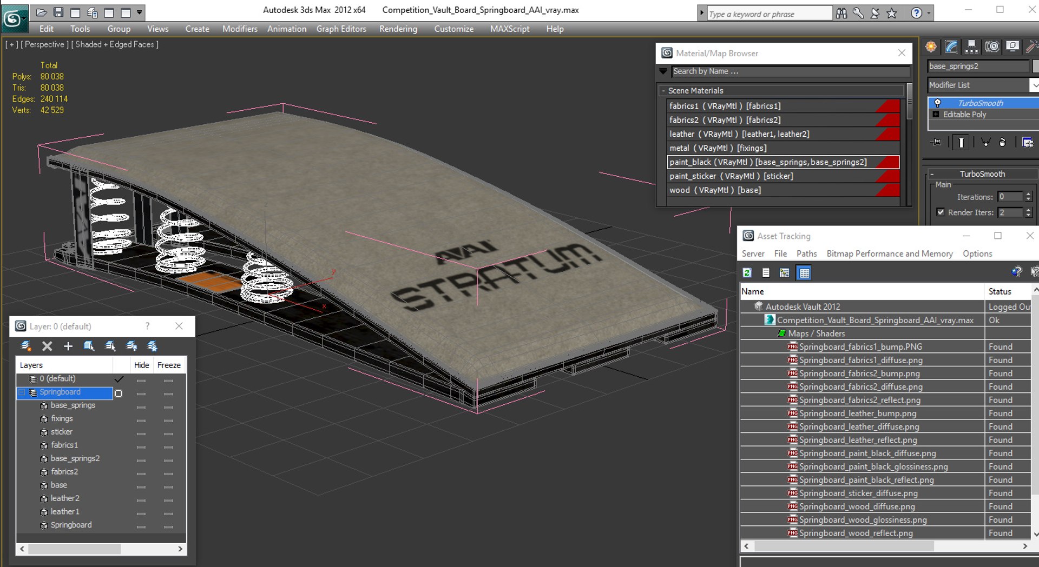
Task: Open Bitmap Performance and Memory menu in Asset Tracking
Action: [890, 254]
